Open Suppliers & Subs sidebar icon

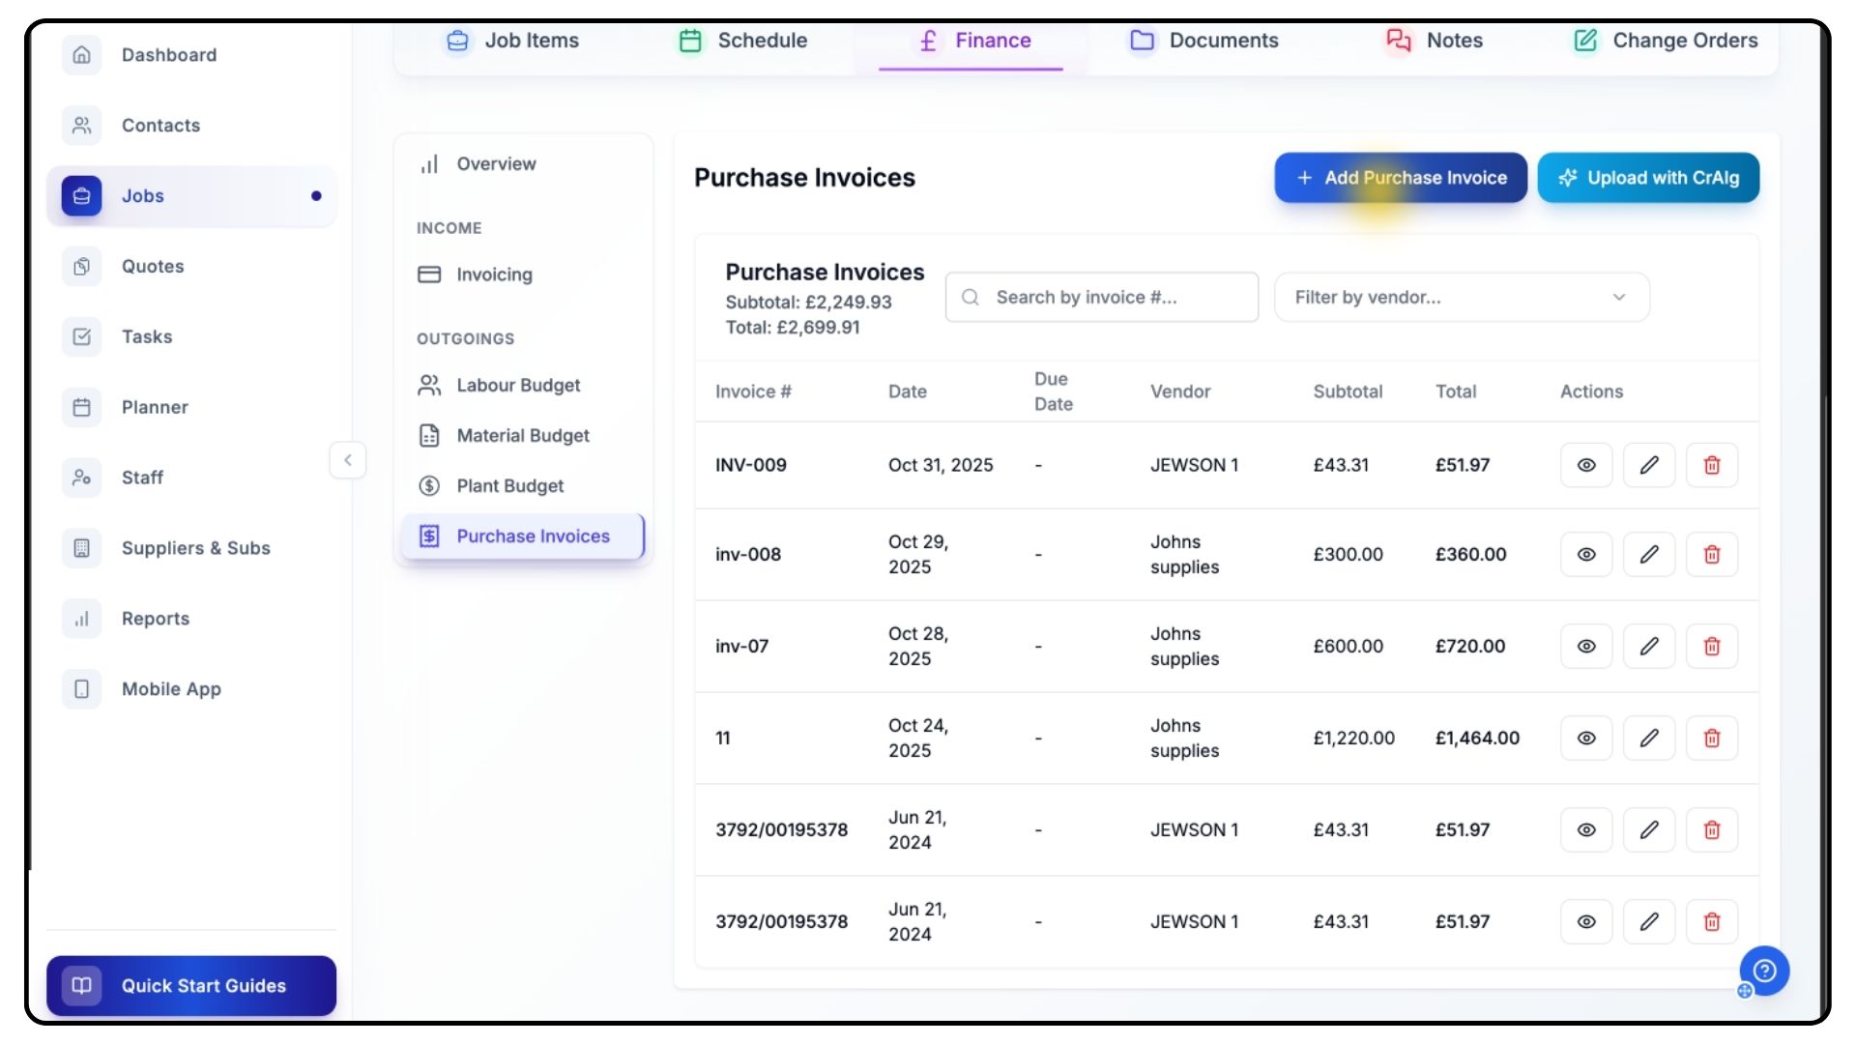[82, 548]
